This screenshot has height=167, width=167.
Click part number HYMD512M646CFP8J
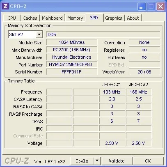pyautogui.click(x=72, y=64)
